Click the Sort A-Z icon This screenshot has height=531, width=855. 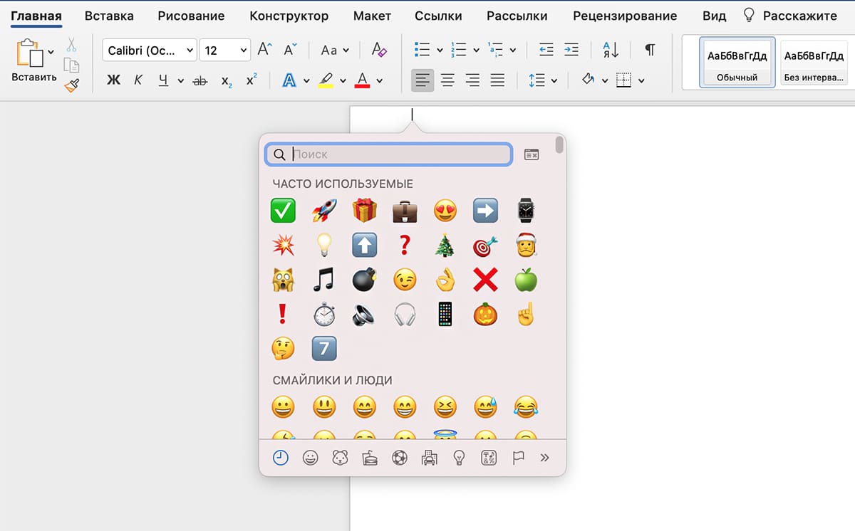(x=611, y=50)
